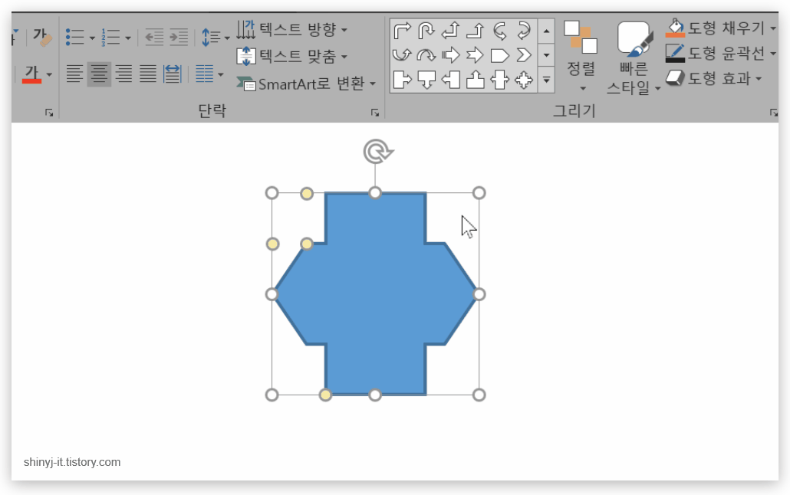This screenshot has height=495, width=790.
Task: Align text to the left
Action: click(74, 74)
